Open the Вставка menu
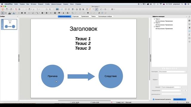This screenshot has width=191, height=107. (33, 4)
